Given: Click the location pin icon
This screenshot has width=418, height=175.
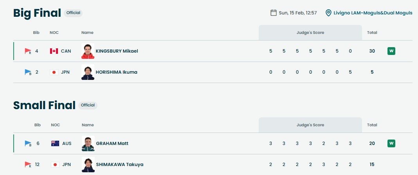Looking at the screenshot, I should coord(329,13).
